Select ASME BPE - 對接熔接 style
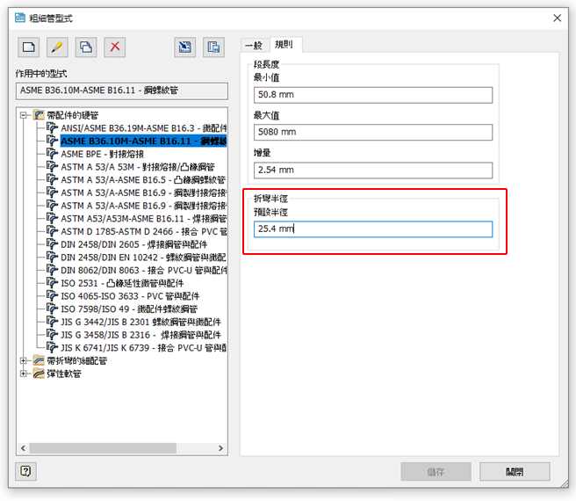The height and width of the screenshot is (501, 576). (x=102, y=154)
